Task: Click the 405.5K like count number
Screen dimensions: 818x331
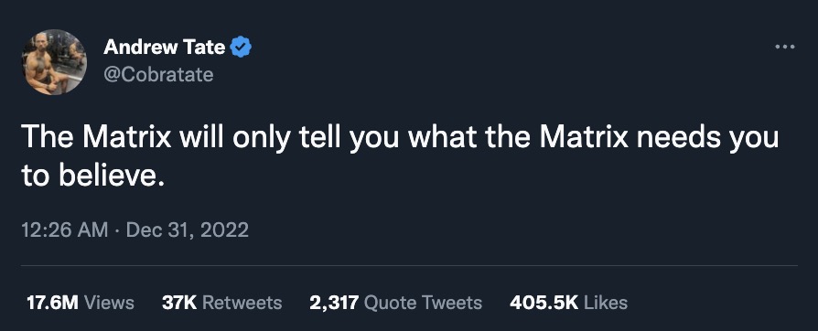Action: tap(544, 303)
